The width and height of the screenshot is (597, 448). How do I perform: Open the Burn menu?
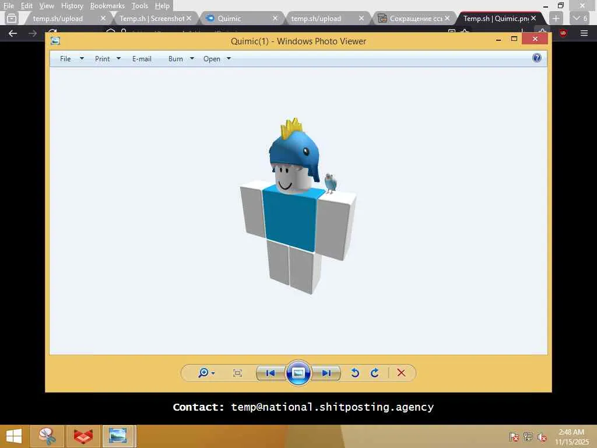tap(175, 59)
